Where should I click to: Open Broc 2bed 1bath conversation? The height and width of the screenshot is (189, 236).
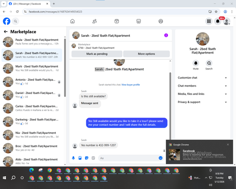tap(32, 148)
